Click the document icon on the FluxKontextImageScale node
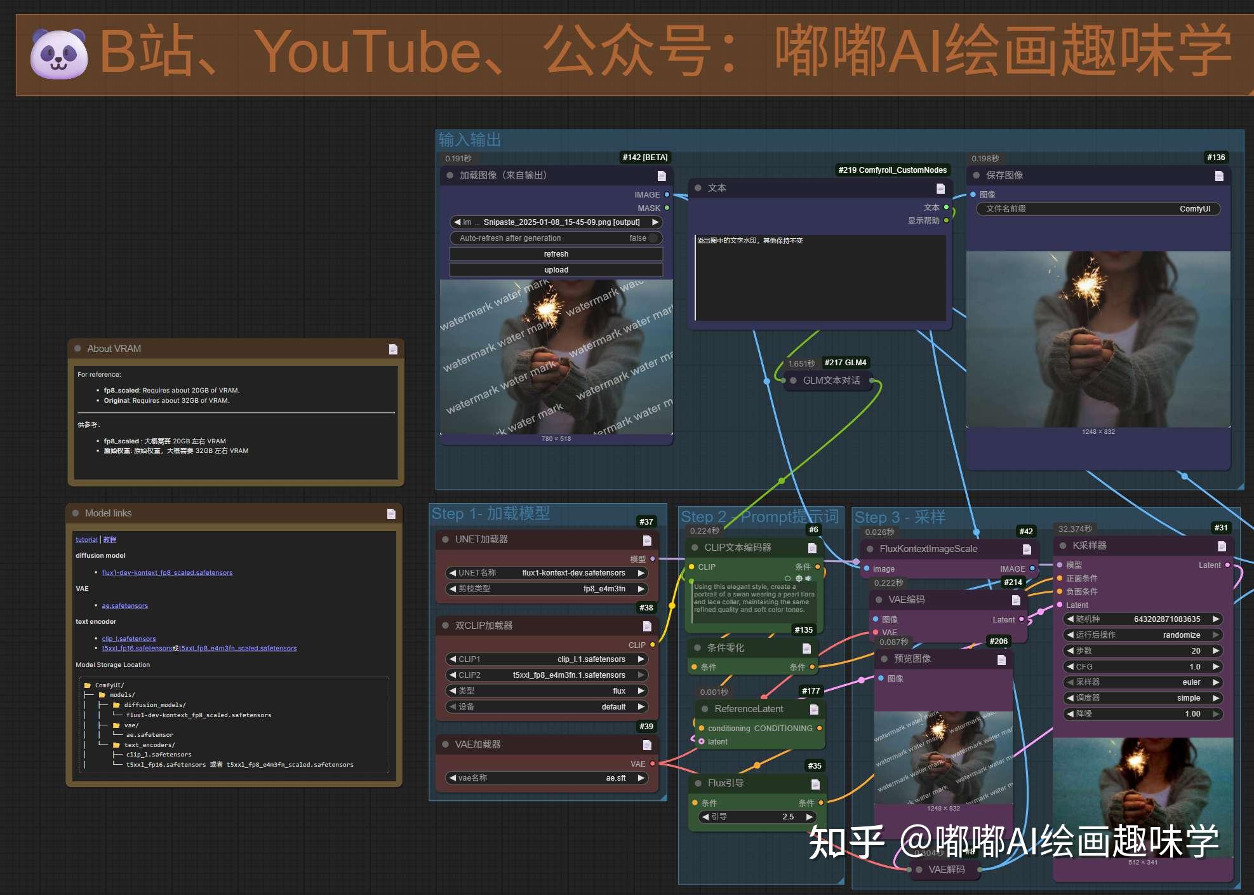This screenshot has height=895, width=1254. click(x=1026, y=549)
